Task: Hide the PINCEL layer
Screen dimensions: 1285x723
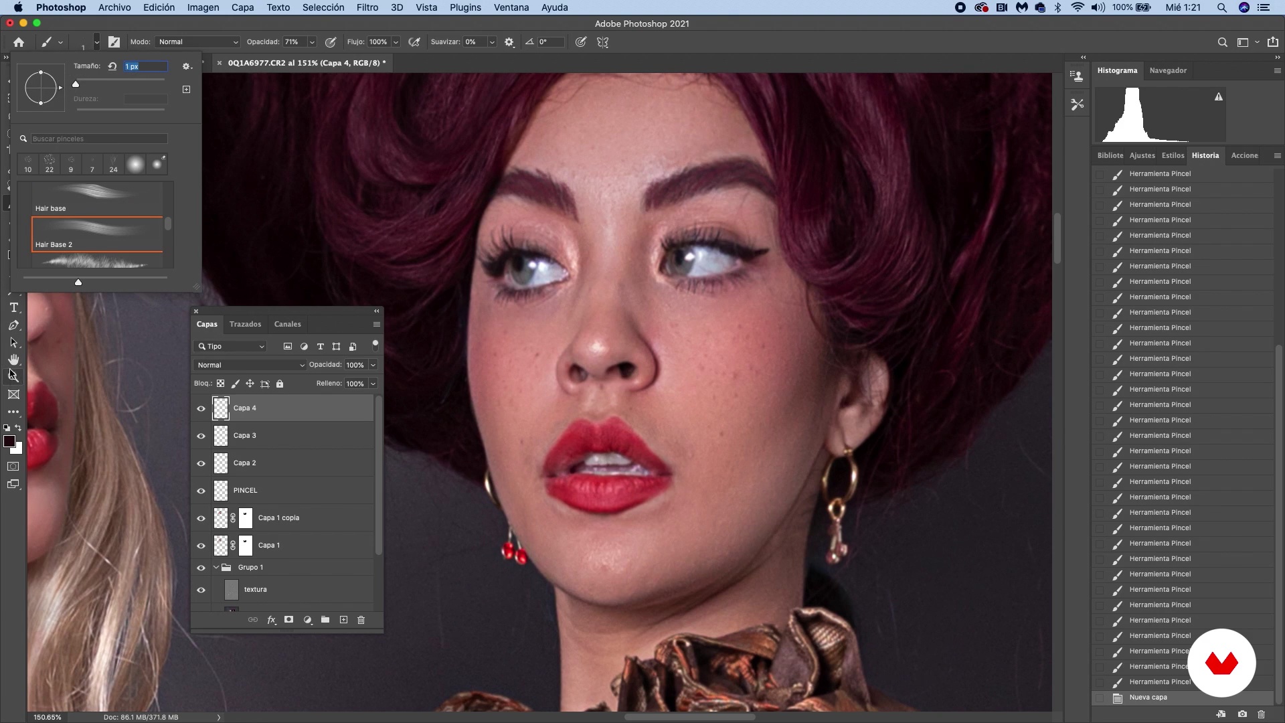Action: click(x=201, y=491)
